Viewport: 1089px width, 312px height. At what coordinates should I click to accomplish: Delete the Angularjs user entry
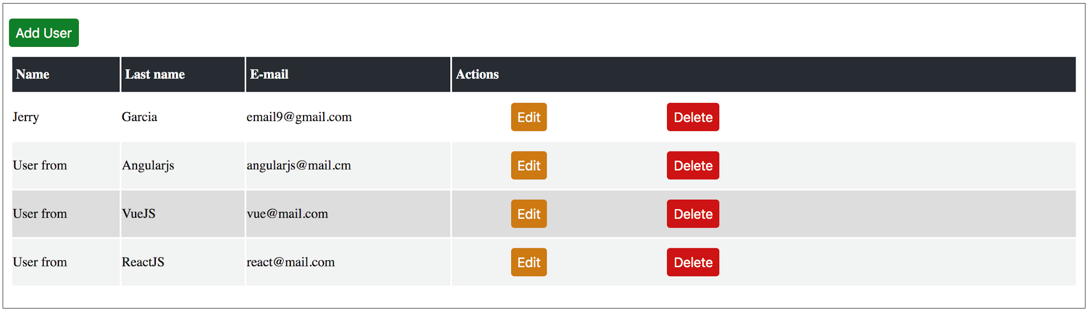(x=693, y=165)
